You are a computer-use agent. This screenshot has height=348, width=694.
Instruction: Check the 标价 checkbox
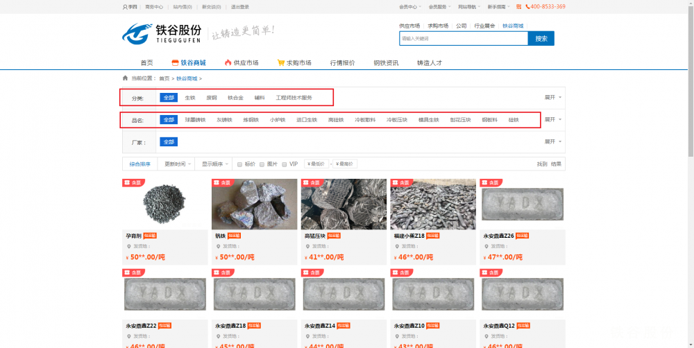click(240, 164)
